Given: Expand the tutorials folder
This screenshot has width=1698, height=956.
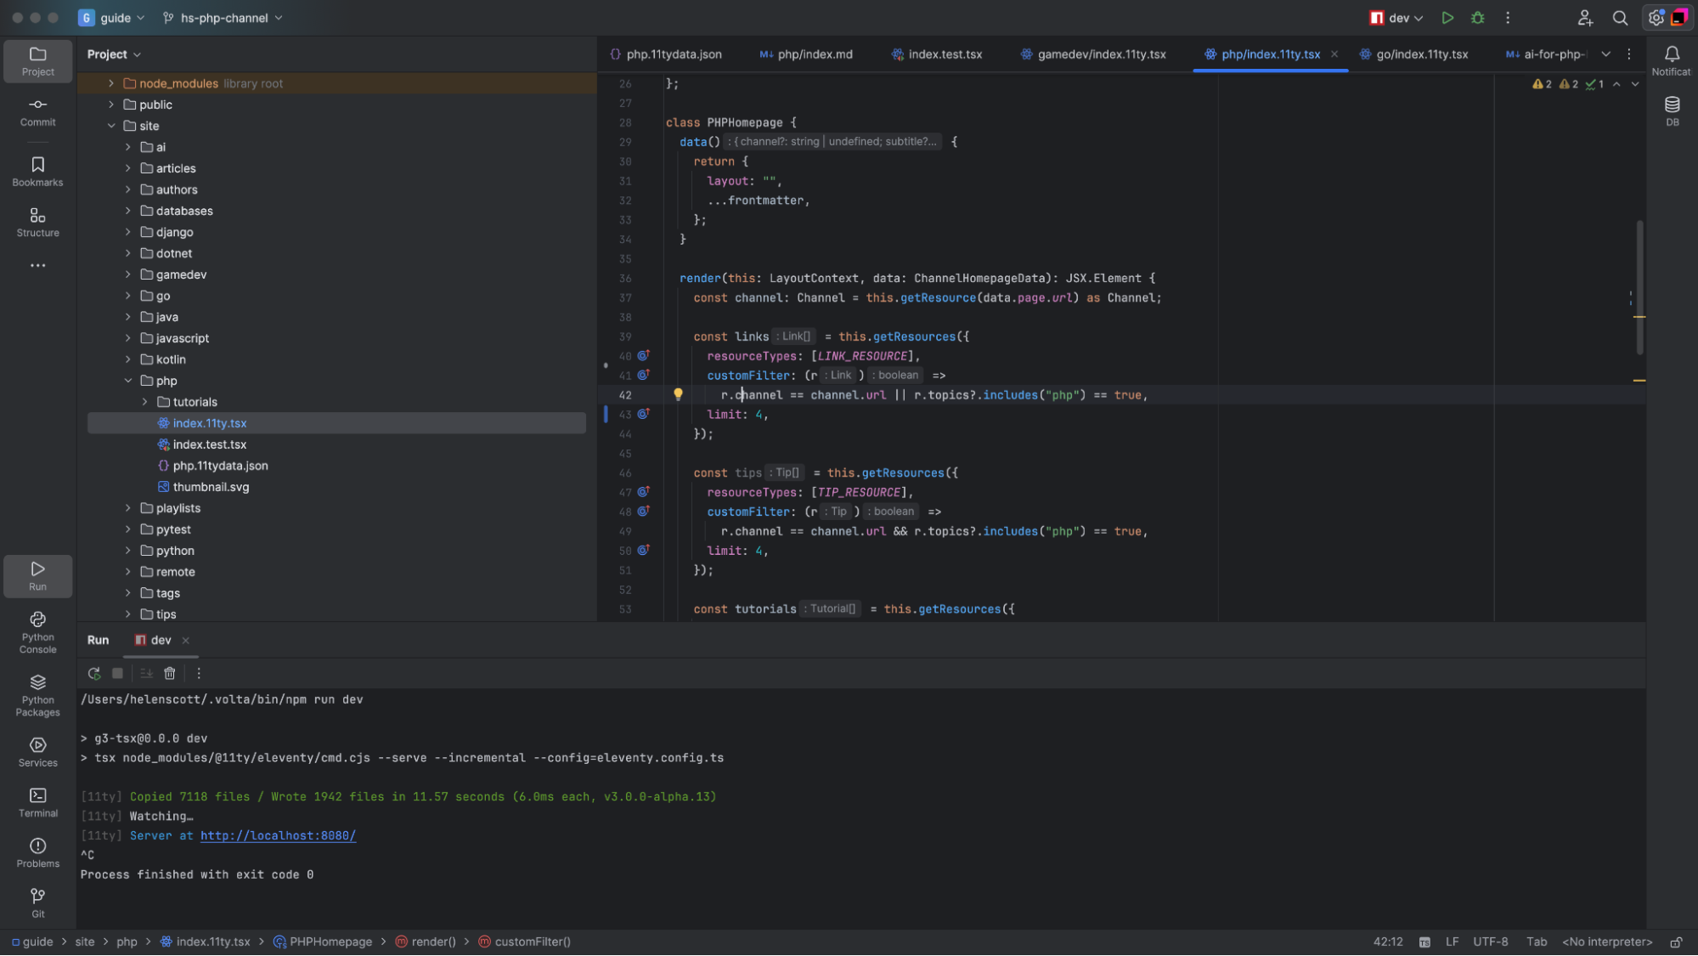Looking at the screenshot, I should pos(145,402).
